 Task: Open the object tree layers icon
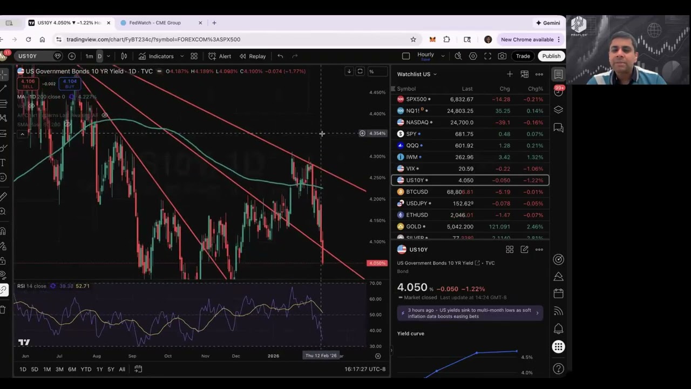[x=558, y=110]
